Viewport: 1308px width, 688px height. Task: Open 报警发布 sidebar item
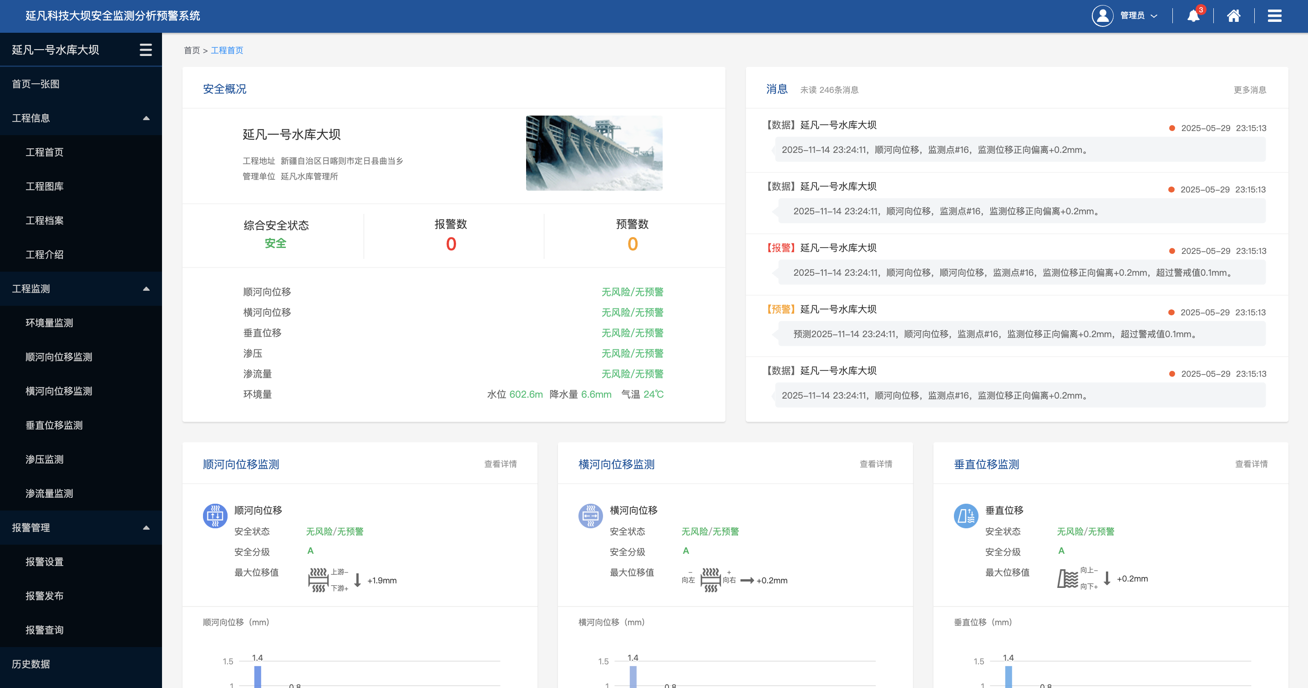point(81,596)
